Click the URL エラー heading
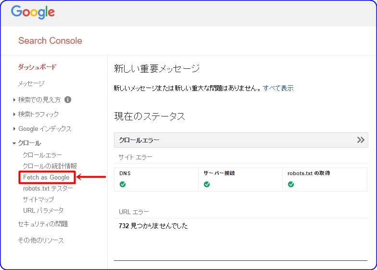The width and height of the screenshot is (377, 270). point(134,212)
